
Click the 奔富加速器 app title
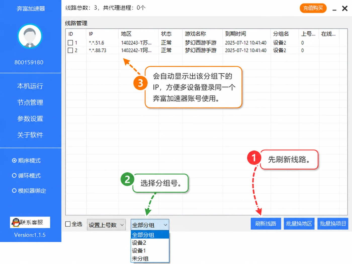coord(31,9)
